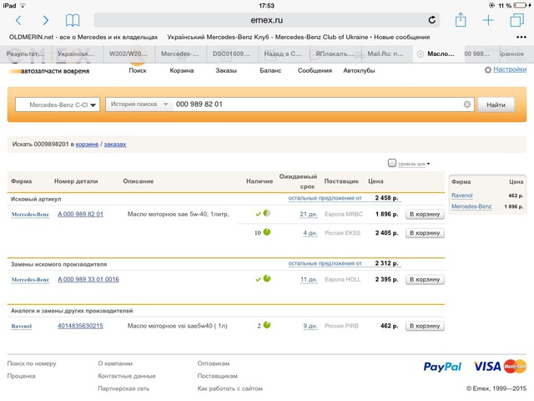The height and width of the screenshot is (401, 534).
Task: Open the Автоклубы menu item
Action: 359,70
